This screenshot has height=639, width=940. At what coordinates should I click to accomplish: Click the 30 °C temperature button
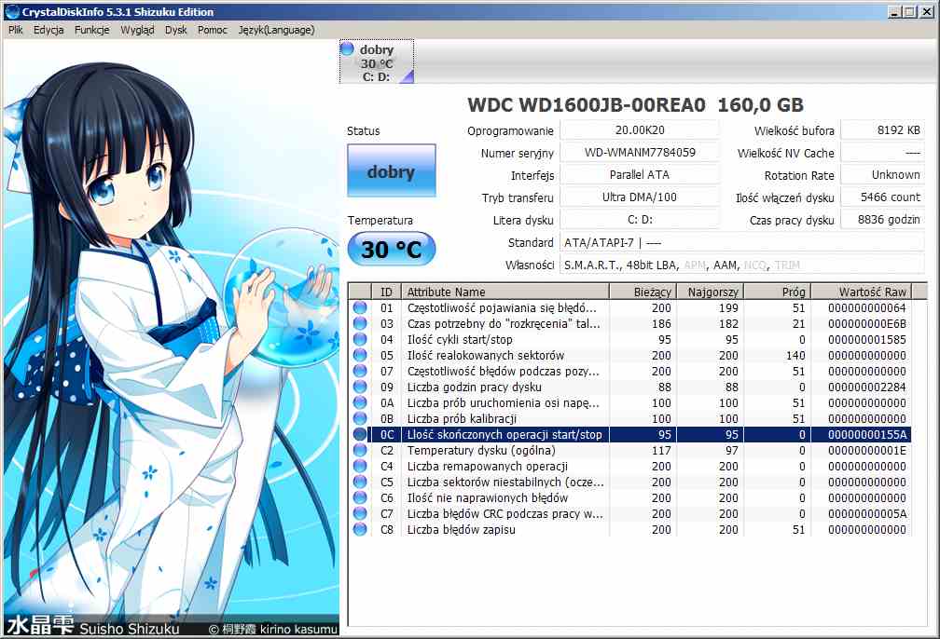click(392, 249)
